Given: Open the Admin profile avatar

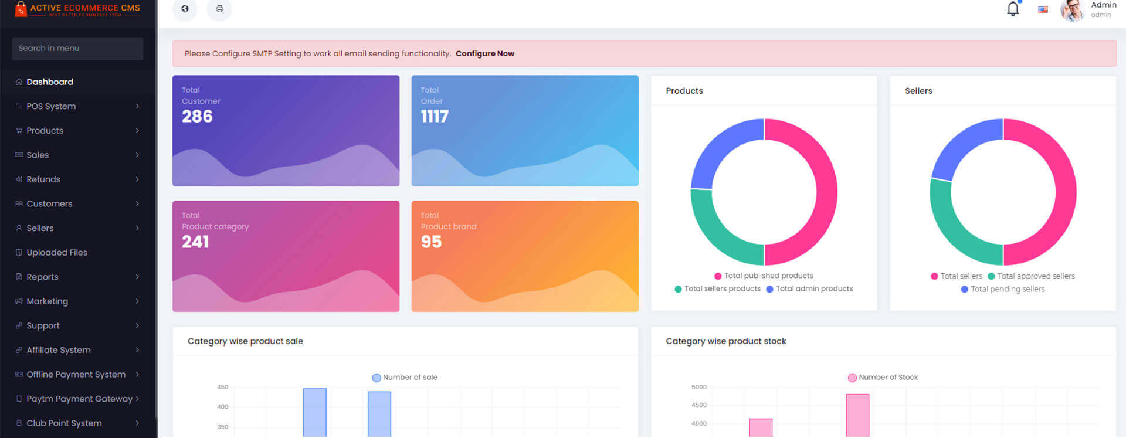Looking at the screenshot, I should coord(1072,10).
